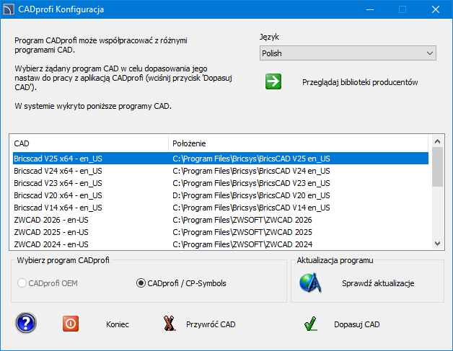Sort list by Położenie column header

[x=299, y=143]
